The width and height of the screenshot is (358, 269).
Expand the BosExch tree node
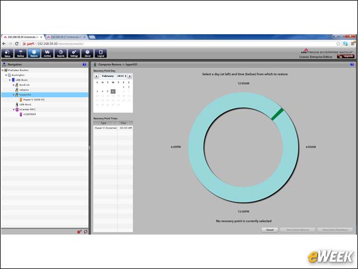tap(13, 85)
